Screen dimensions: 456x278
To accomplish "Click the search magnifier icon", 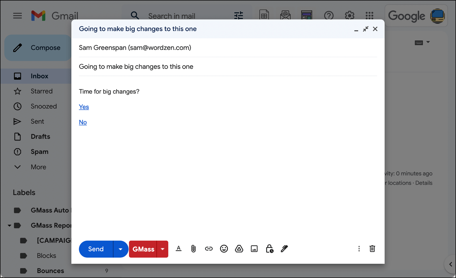I will [135, 16].
